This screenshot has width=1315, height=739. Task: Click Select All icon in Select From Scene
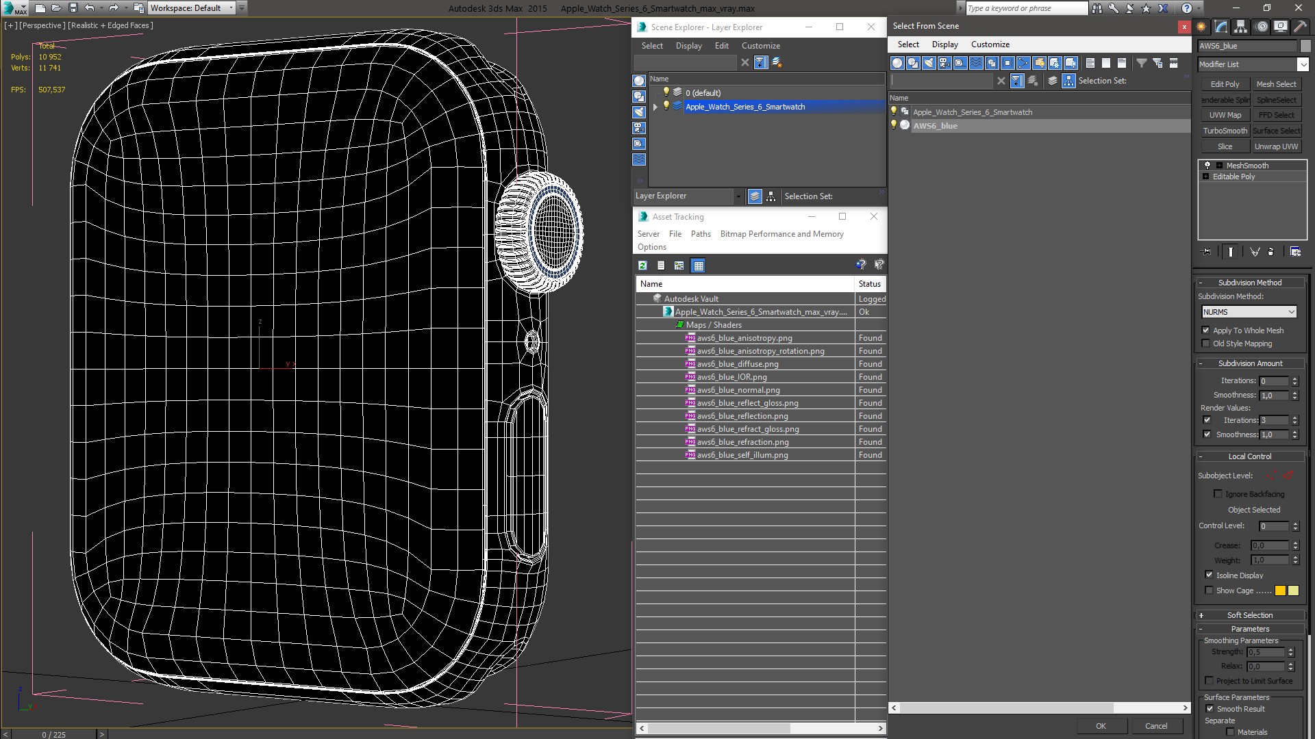pos(1090,63)
